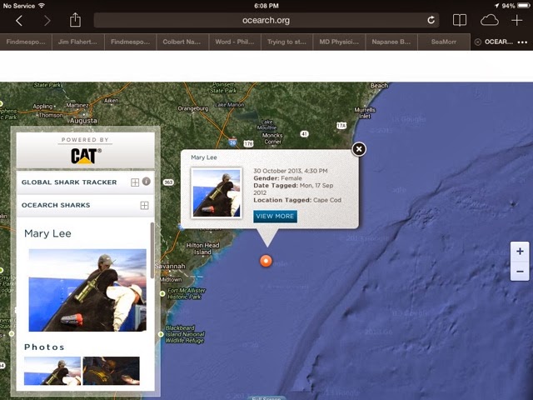The image size is (533, 400).
Task: Click the Hilton Head Island label
Action: pos(202,248)
